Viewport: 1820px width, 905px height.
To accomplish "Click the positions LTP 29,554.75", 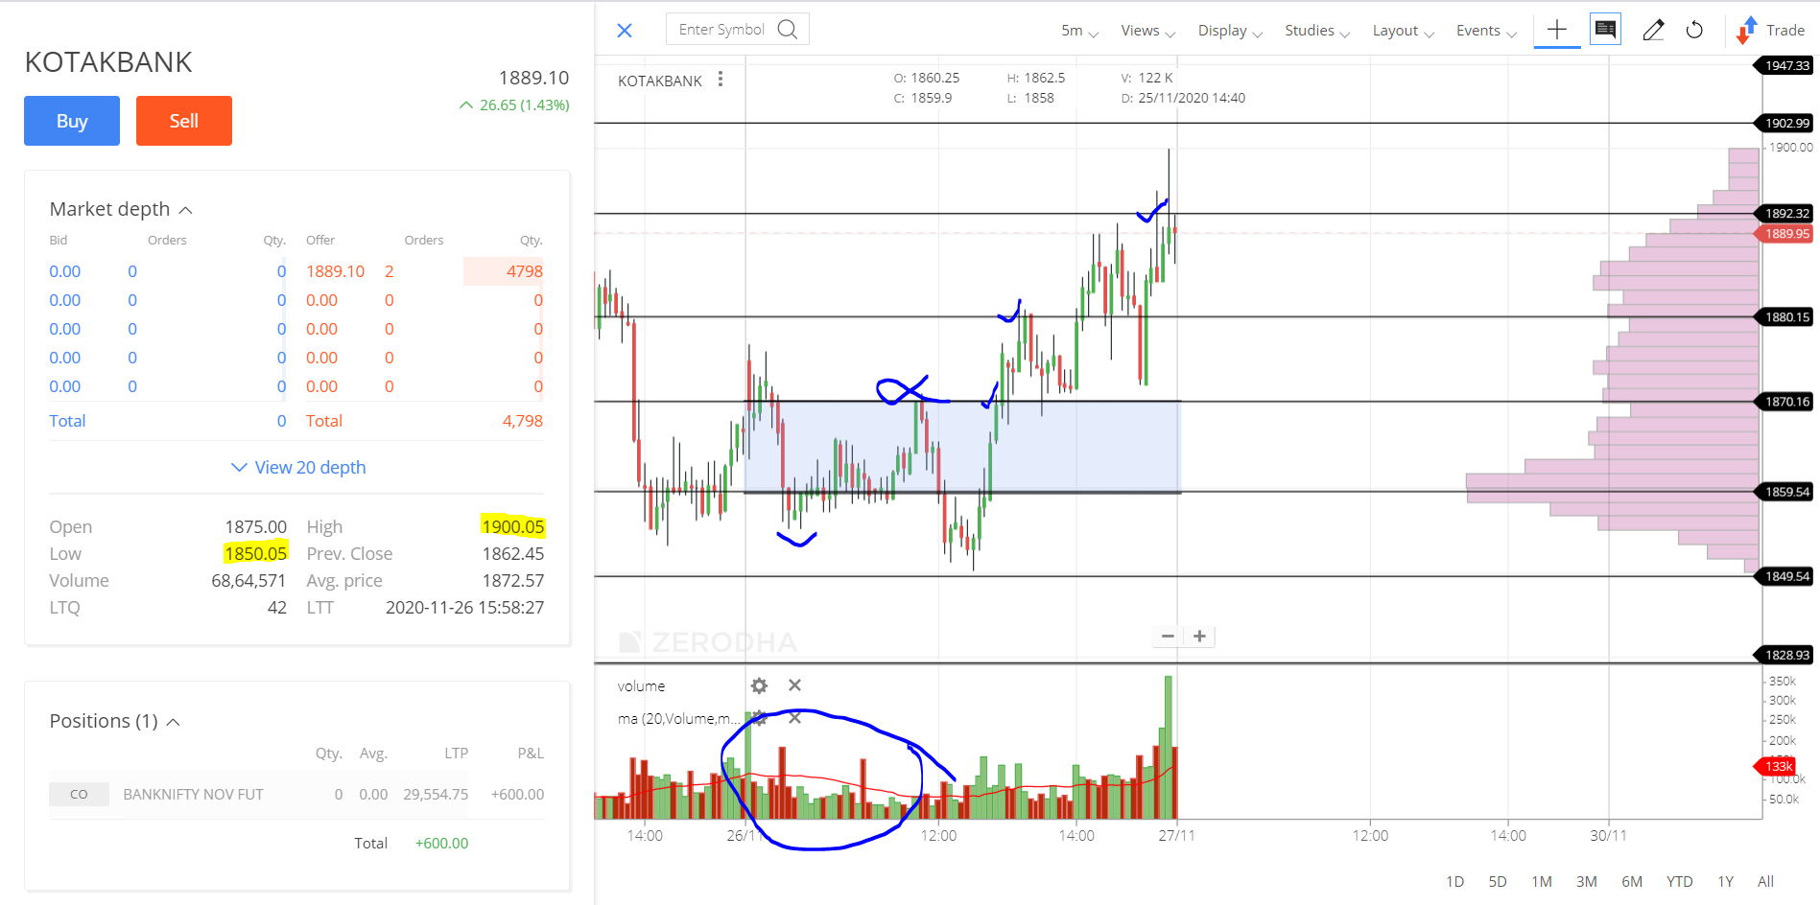I will point(436,794).
